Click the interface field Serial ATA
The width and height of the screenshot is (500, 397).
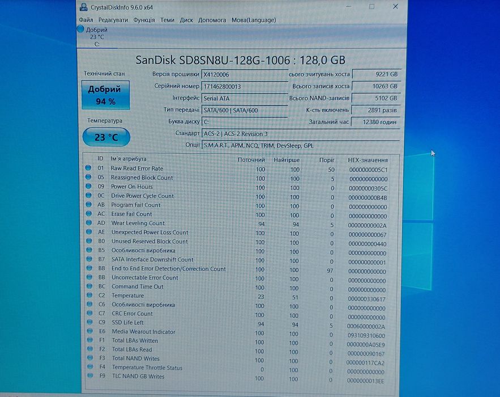pos(245,98)
